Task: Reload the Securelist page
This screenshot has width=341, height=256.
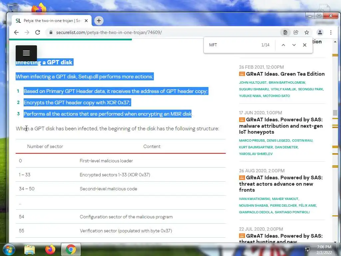Action: (x=38, y=32)
